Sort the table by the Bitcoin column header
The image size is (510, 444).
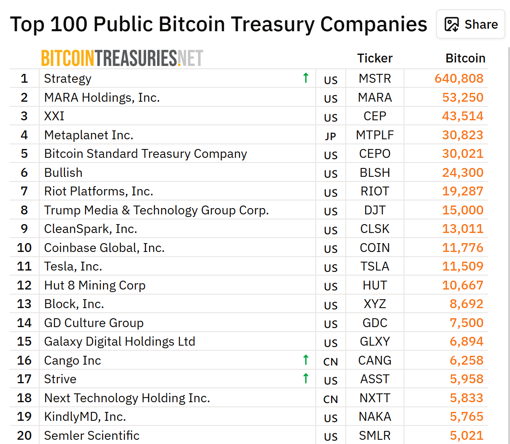(x=465, y=58)
